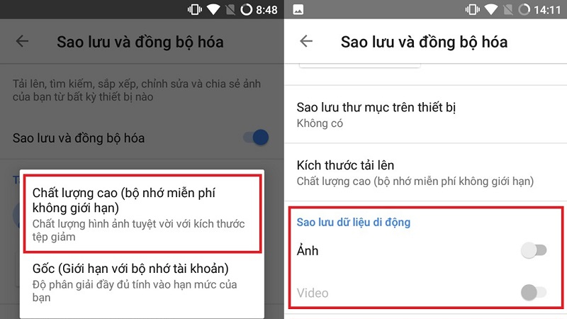Open Kích thước tải lên setting
Viewport: 567px width, 319px height.
tap(426, 172)
